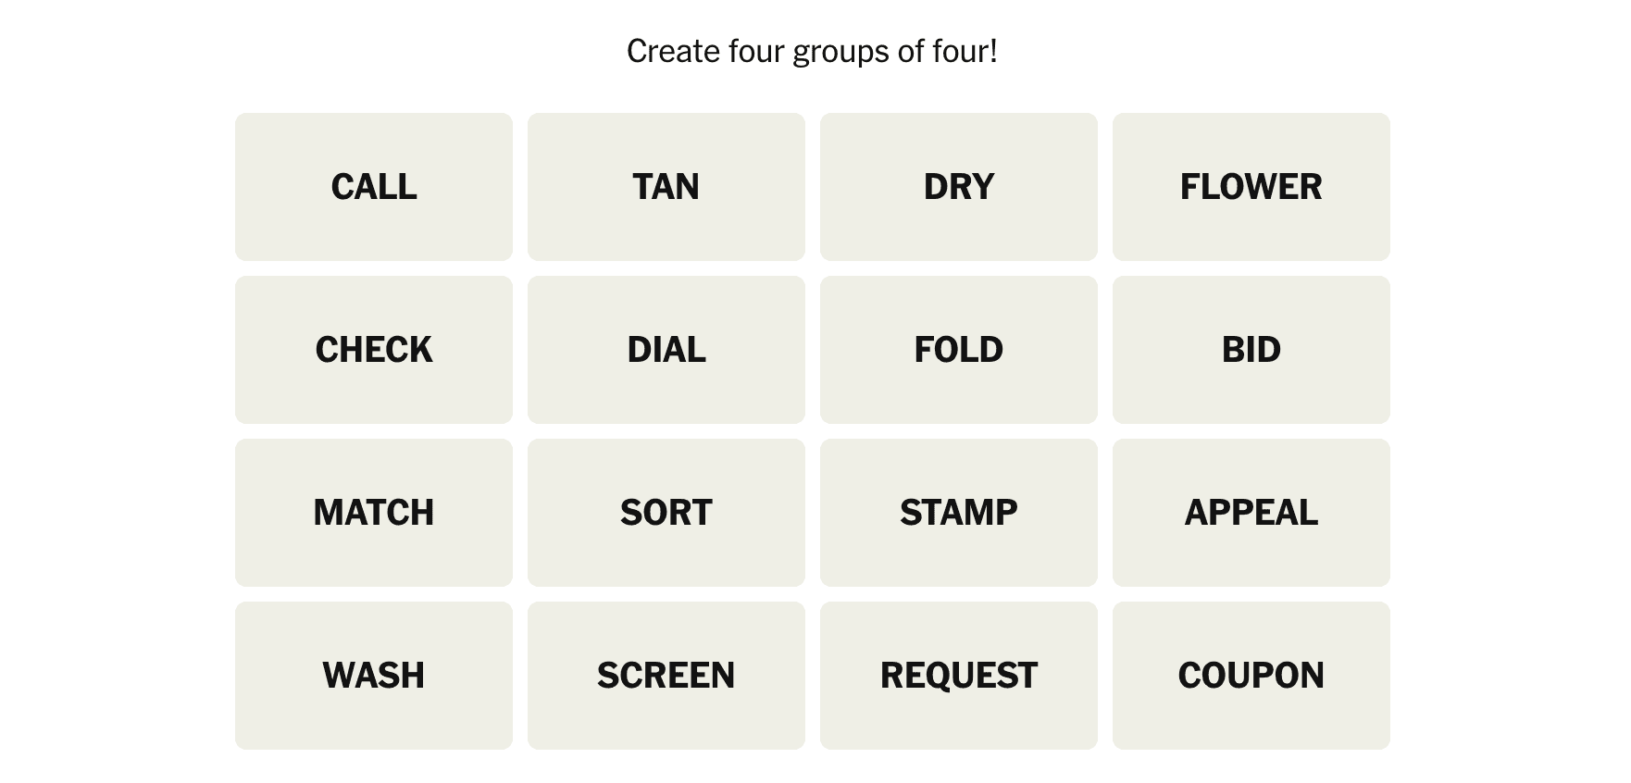Select the APPEAL word tile
Screen dimensions: 1631x783
pos(1251,513)
